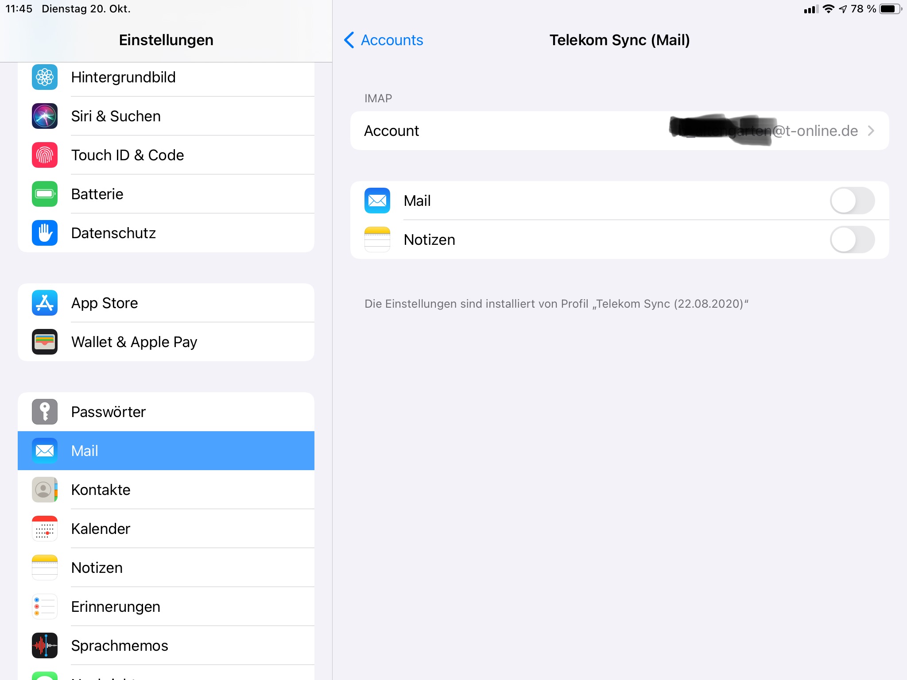Tap the Sprachmemos waveform icon
Screen dimensions: 907x680
[x=45, y=645]
